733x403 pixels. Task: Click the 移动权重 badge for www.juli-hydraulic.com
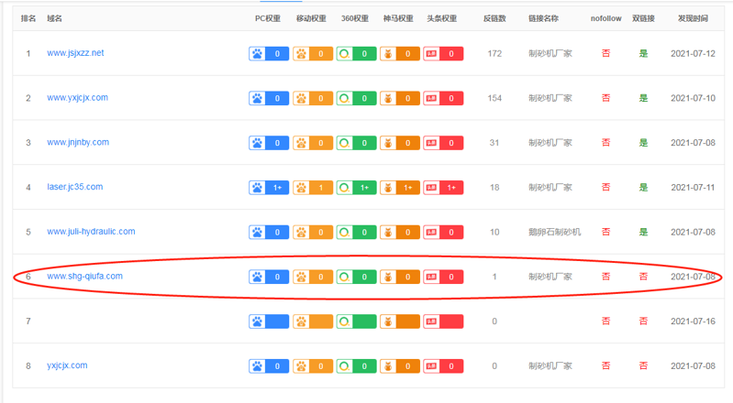click(313, 232)
